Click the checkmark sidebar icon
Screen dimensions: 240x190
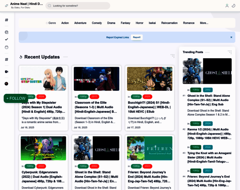point(6,39)
